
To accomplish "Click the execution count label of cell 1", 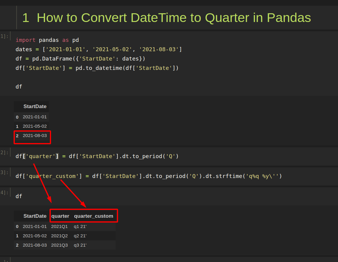I will [x=4, y=36].
